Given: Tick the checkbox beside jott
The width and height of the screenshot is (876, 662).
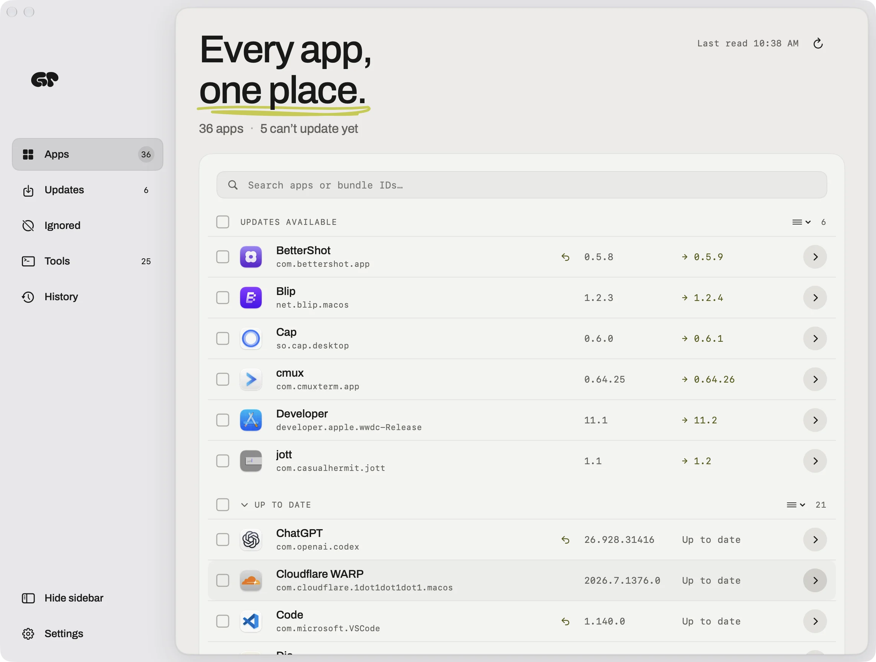Looking at the screenshot, I should tap(223, 461).
